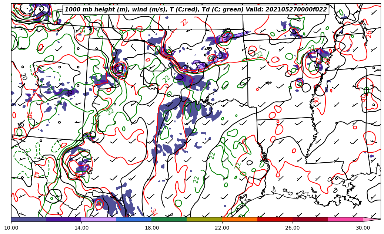Click the dark maroon 26–28 colorbar segment
Image resolution: width=384 pixels, height=234 pixels.
[310, 219]
